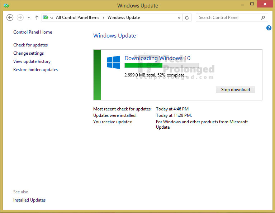The image size is (275, 213).
Task: Select Check for updates
Action: [30, 45]
